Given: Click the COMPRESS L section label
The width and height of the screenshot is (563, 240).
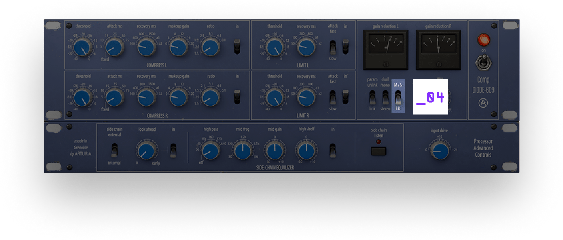Looking at the screenshot, I should coord(157,65).
